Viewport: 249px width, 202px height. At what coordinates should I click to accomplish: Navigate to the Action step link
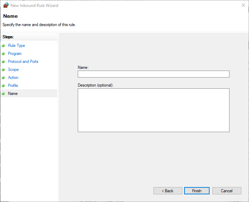pos(13,78)
